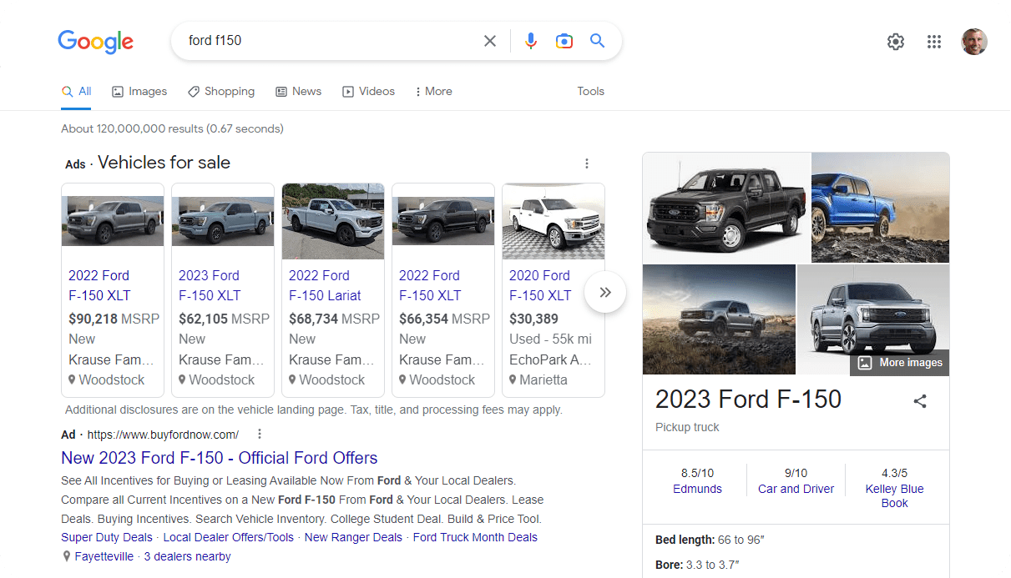Open the Google apps grid
Viewport: 1011px width, 578px height.
(x=934, y=41)
